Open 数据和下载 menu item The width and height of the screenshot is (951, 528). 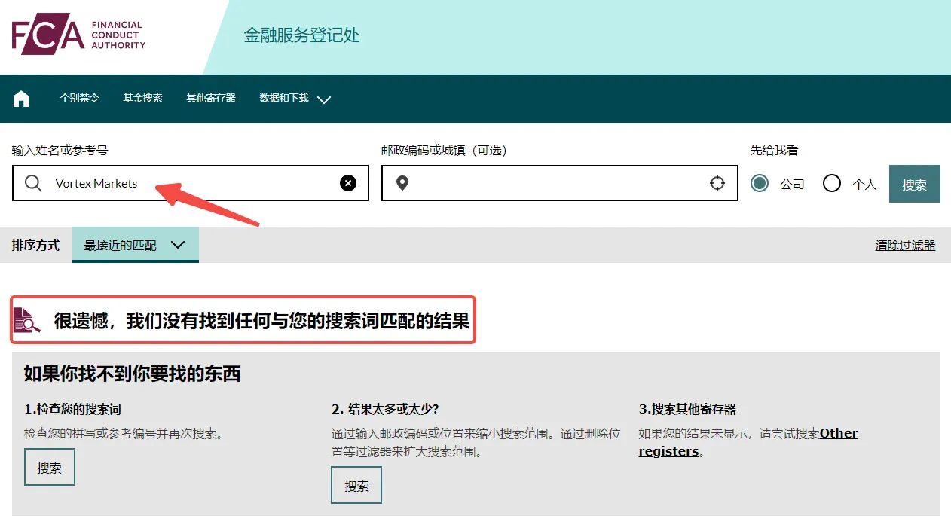(284, 98)
